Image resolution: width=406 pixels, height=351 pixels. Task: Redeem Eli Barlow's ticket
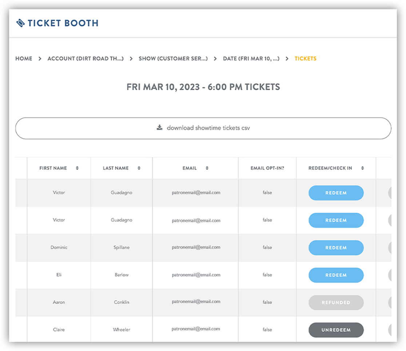click(x=336, y=275)
